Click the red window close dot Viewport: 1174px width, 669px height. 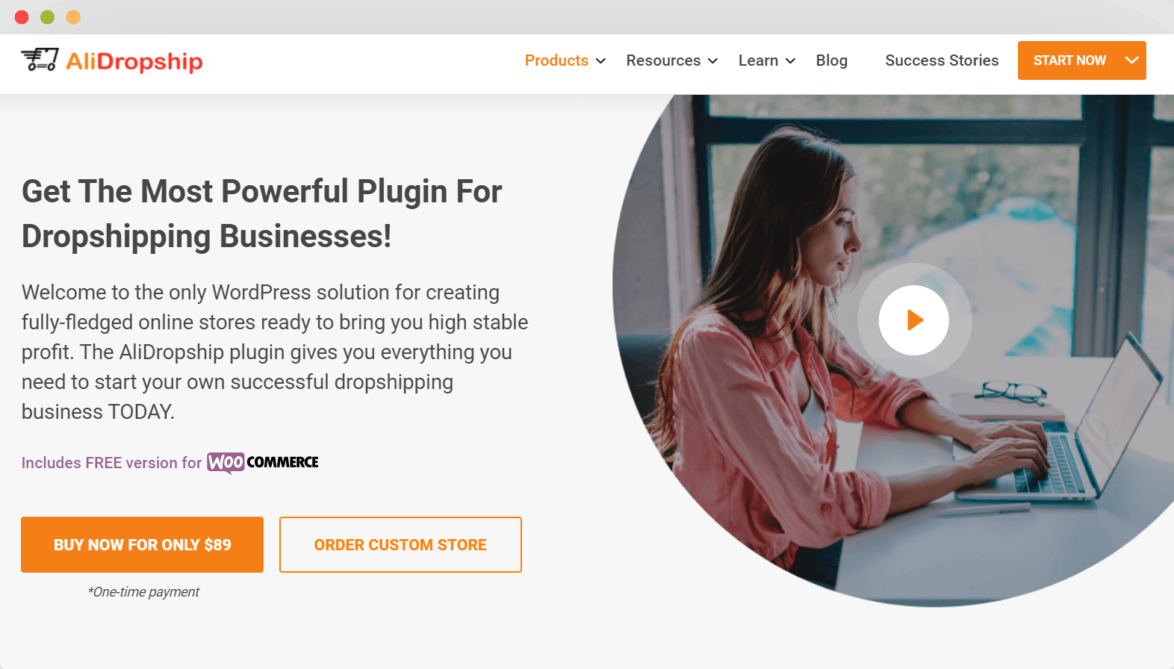(22, 17)
